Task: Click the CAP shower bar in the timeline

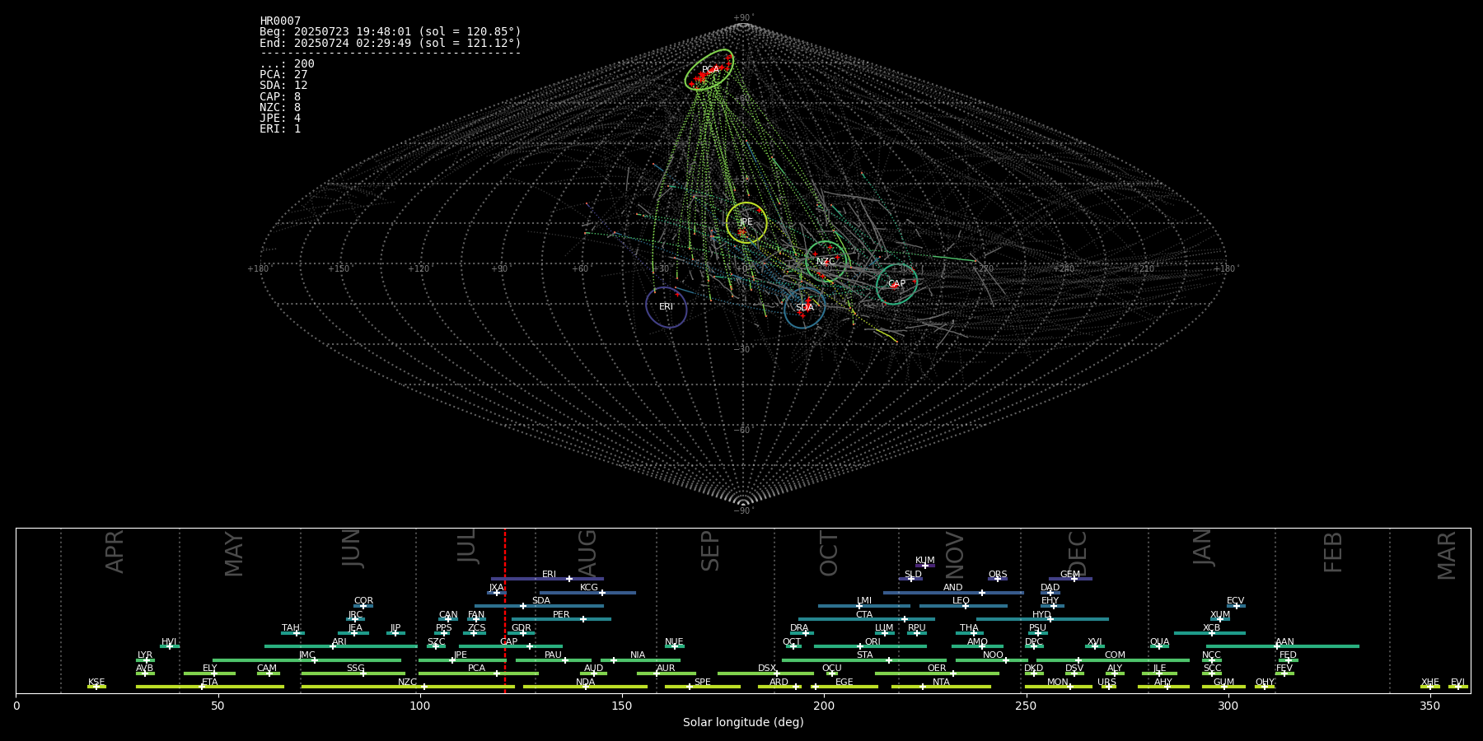Action: coord(511,646)
